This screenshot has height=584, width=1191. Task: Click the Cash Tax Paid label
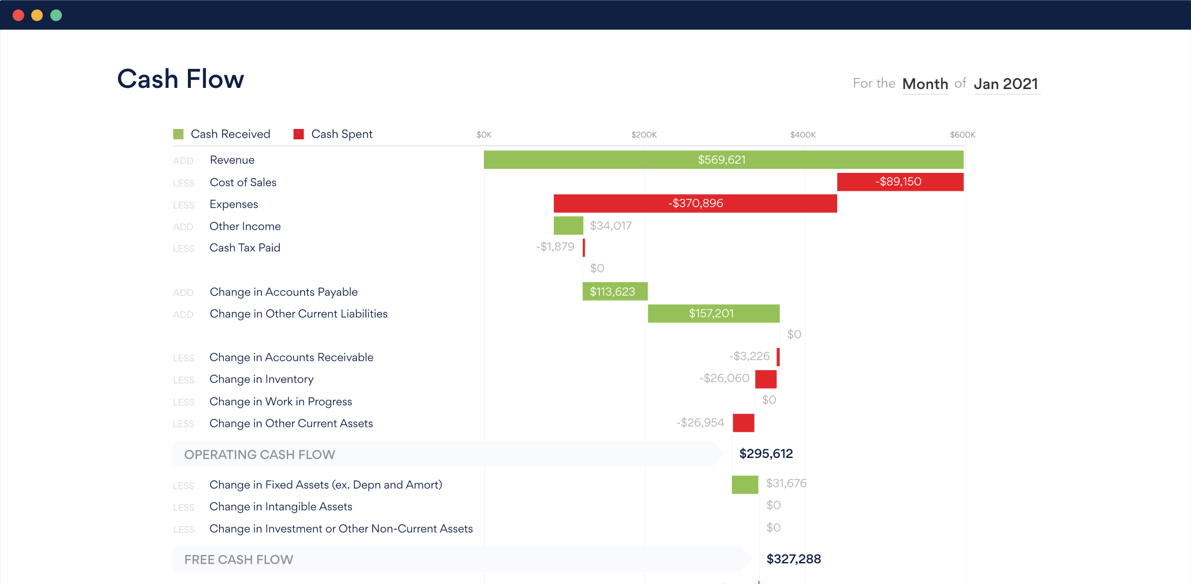(x=245, y=247)
